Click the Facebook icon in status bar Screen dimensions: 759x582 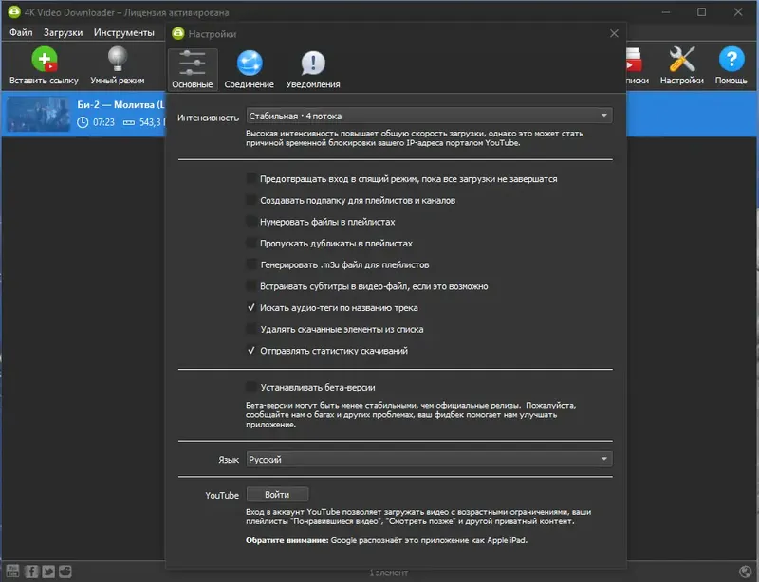pos(31,572)
